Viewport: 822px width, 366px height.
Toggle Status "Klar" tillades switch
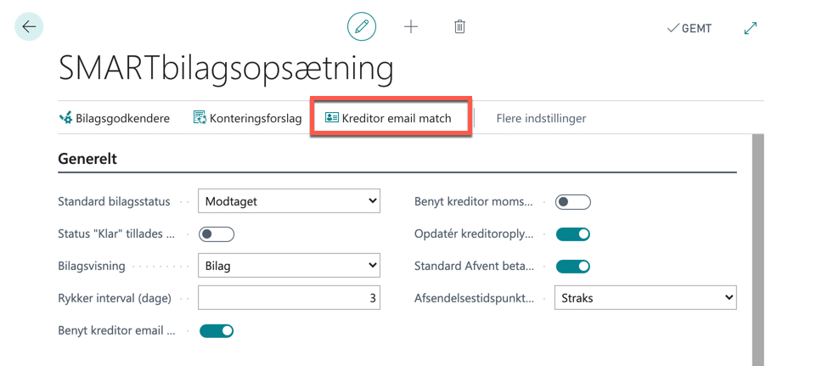217,234
